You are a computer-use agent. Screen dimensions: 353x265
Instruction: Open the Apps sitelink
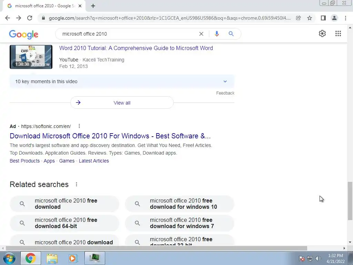coord(49,161)
